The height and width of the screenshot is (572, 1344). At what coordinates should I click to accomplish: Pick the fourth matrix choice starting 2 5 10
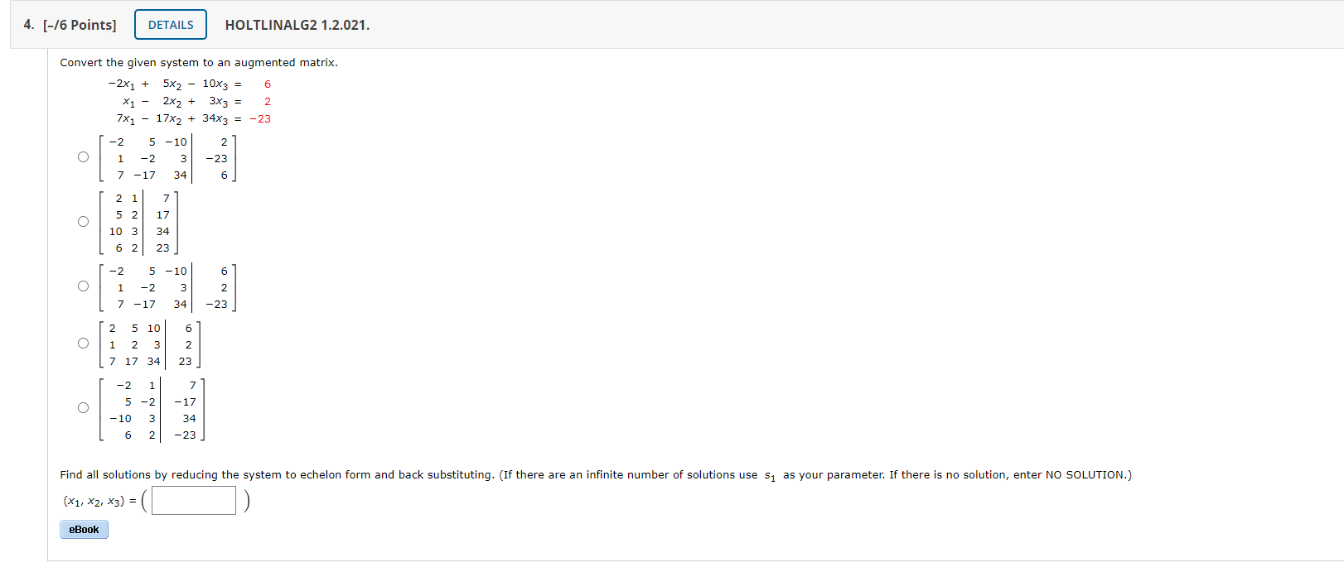click(x=83, y=344)
